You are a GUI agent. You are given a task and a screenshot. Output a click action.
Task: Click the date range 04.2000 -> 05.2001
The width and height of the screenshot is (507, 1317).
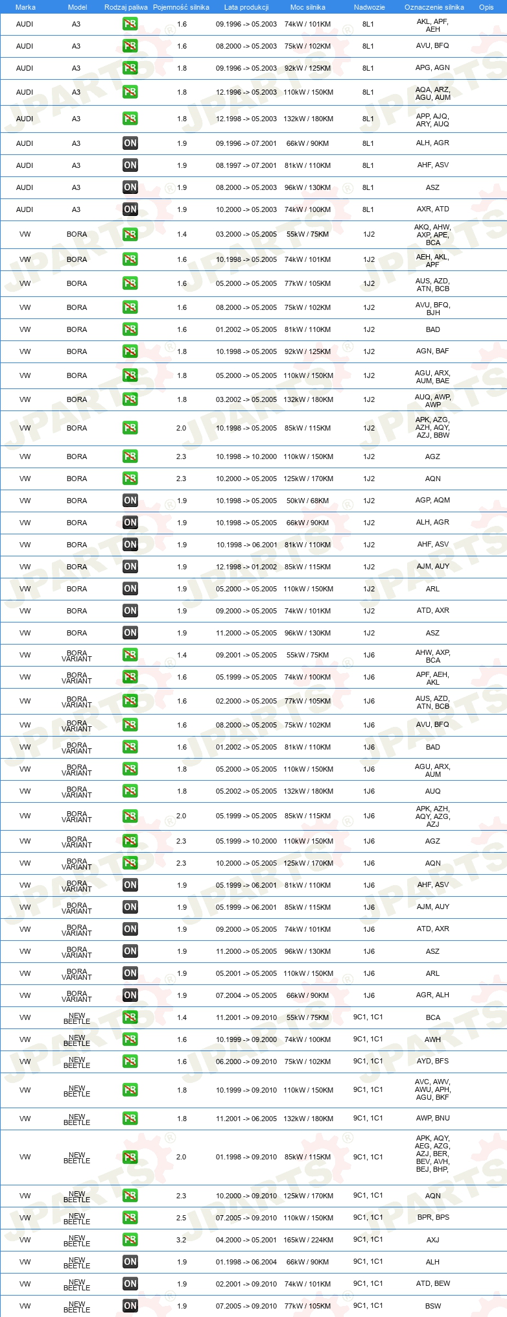coord(246,1240)
